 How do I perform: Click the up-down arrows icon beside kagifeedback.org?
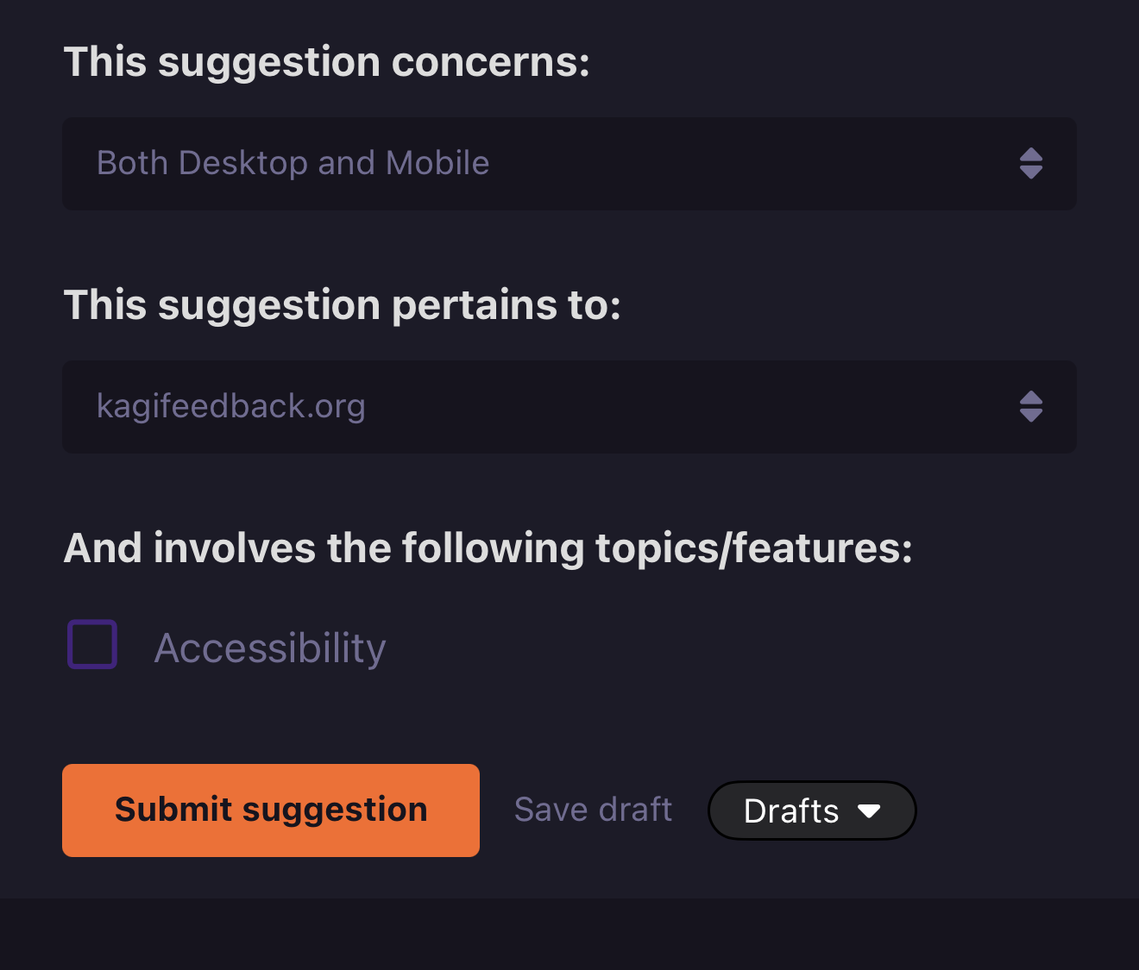(1031, 407)
